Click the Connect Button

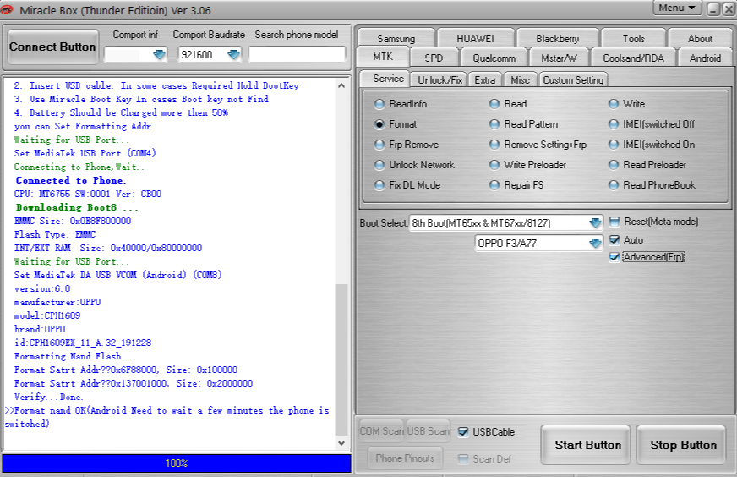tap(52, 47)
